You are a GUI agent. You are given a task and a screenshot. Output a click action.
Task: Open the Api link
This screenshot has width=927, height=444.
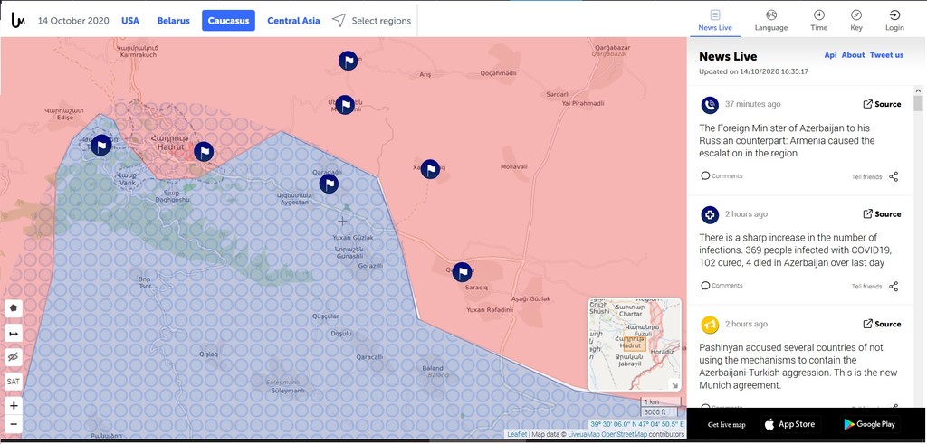(830, 55)
